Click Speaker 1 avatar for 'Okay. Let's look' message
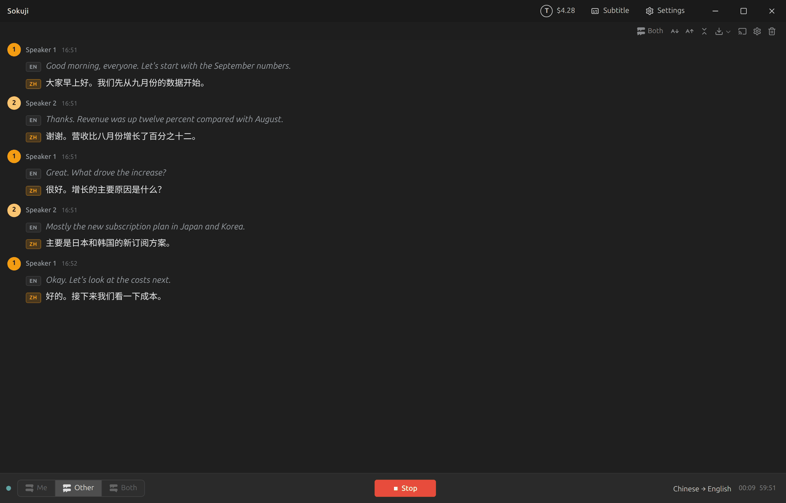Screen dimensions: 786x503 coord(14,264)
